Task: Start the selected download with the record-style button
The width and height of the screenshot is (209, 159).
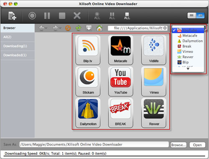Action: coord(32,15)
